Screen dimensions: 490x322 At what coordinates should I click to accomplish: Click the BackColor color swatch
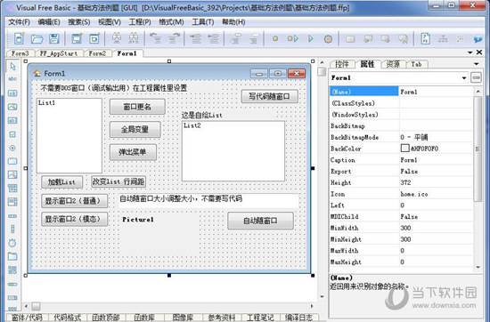404,149
